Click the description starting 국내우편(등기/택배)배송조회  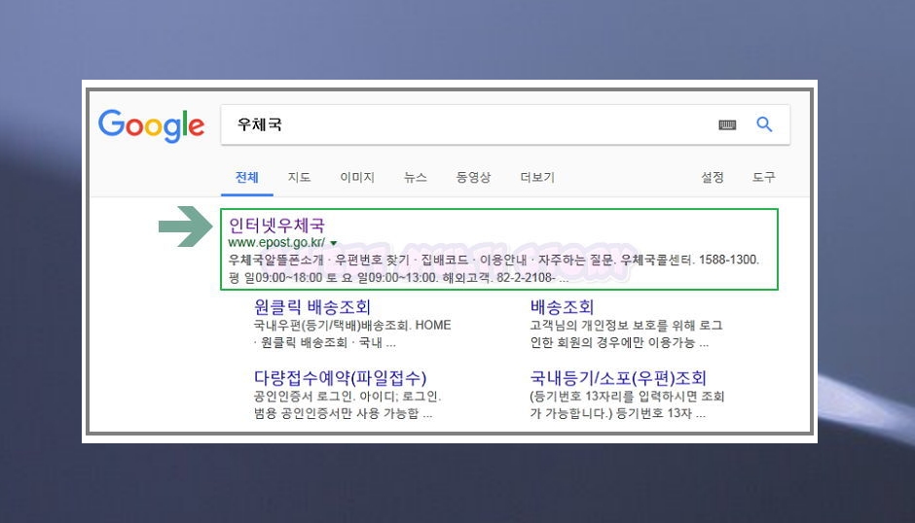coord(352,333)
